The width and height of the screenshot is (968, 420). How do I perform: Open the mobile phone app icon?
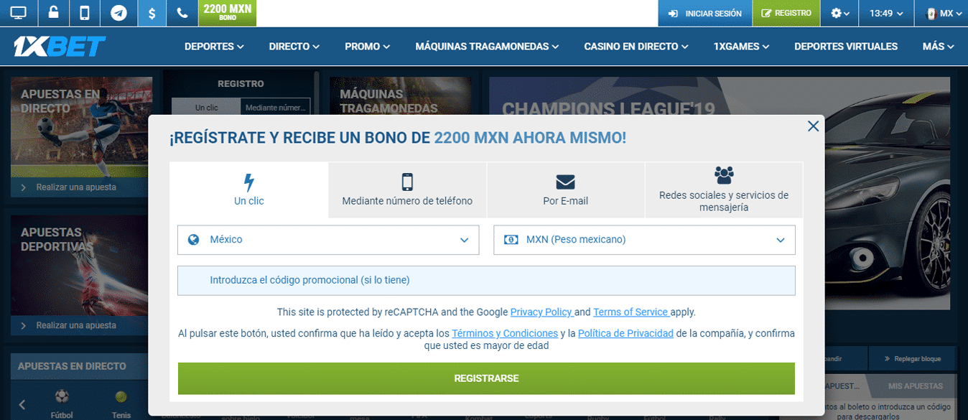85,13
